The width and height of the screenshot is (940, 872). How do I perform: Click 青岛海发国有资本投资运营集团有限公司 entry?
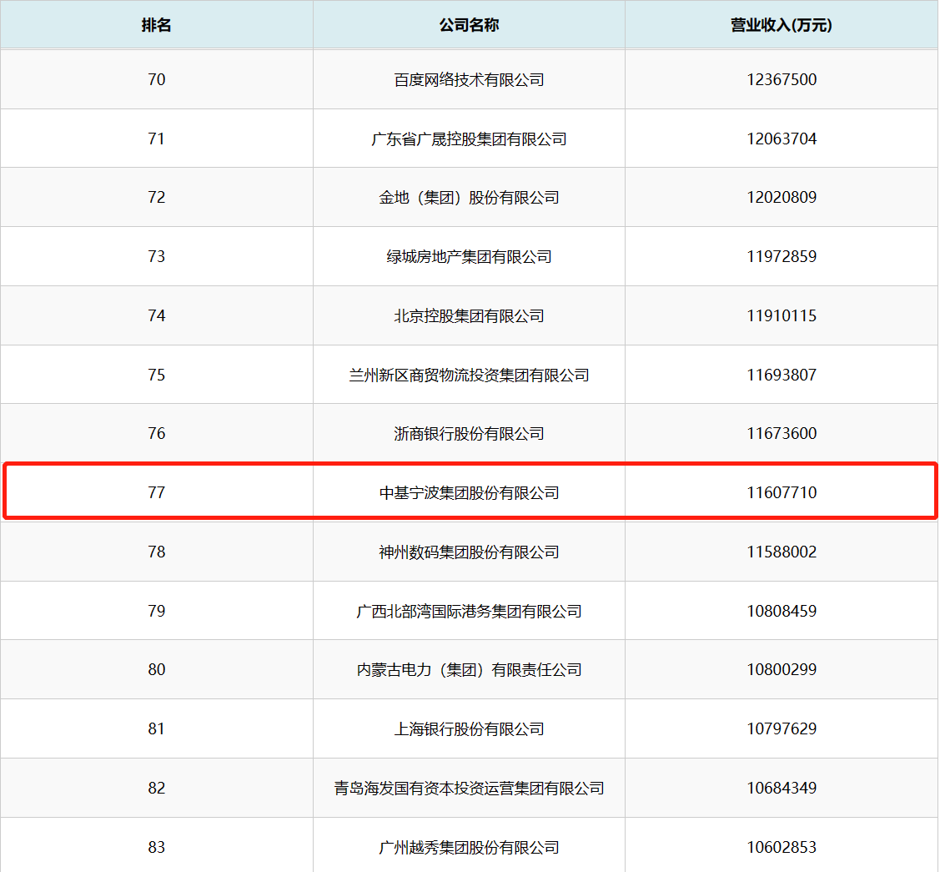tap(469, 789)
